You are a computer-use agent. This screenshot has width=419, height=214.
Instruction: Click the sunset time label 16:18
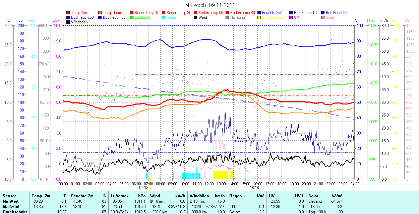tap(254, 188)
